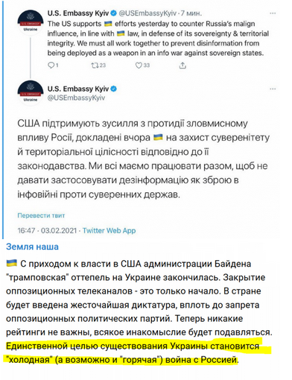Click the 16:47 · 03.02.2021 timestamp

coord(47,230)
